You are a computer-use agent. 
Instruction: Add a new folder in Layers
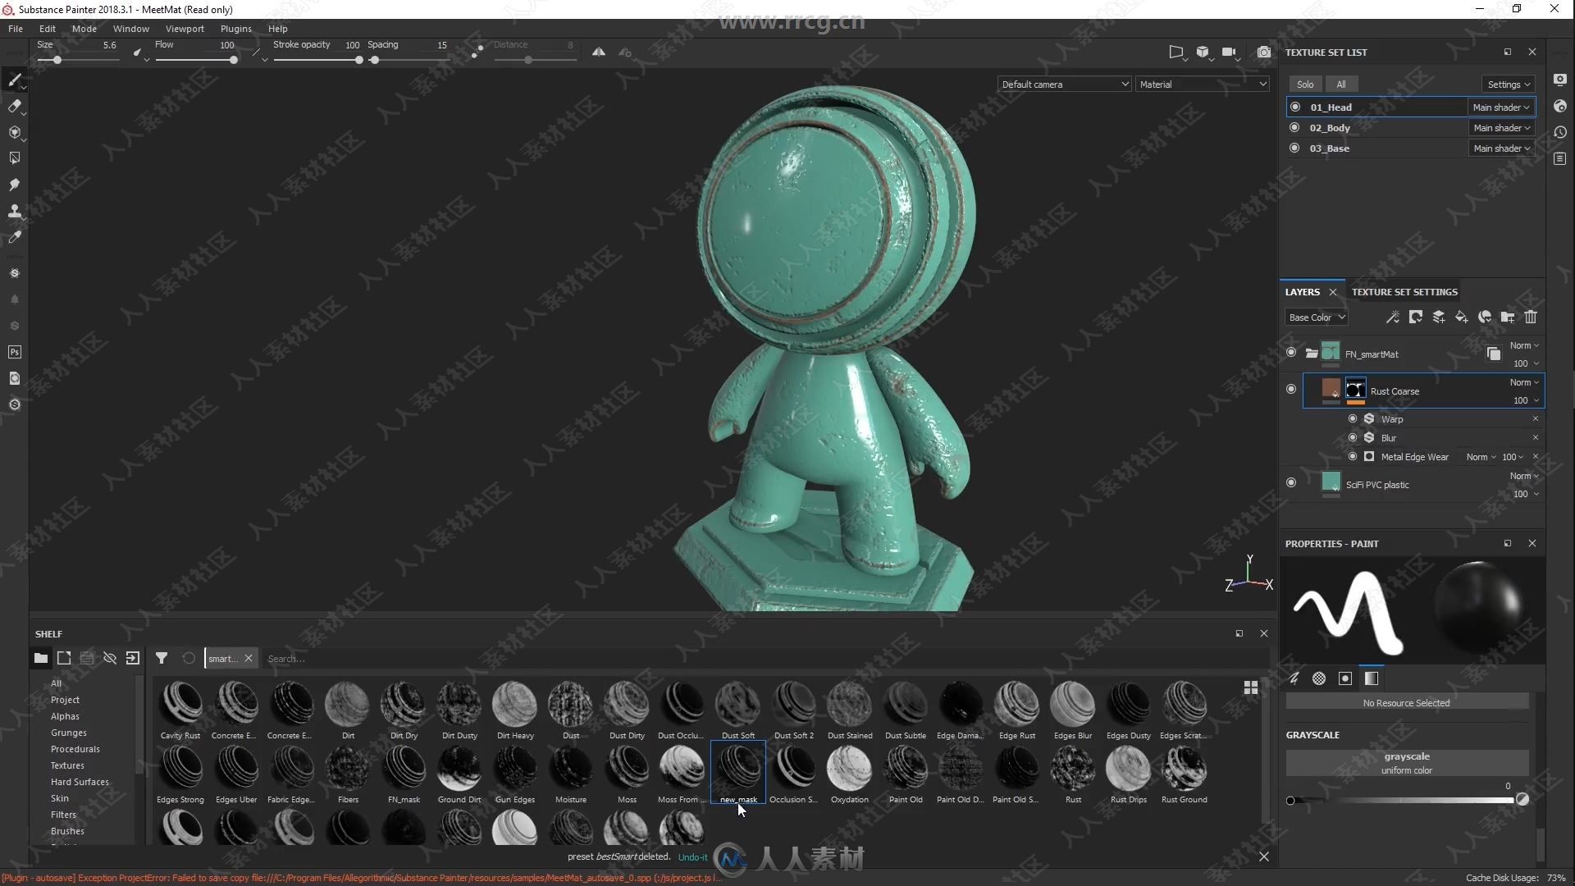(1508, 317)
